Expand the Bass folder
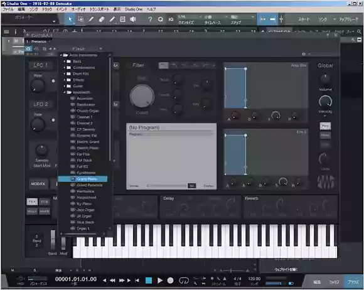The image size is (364, 290). click(x=65, y=62)
